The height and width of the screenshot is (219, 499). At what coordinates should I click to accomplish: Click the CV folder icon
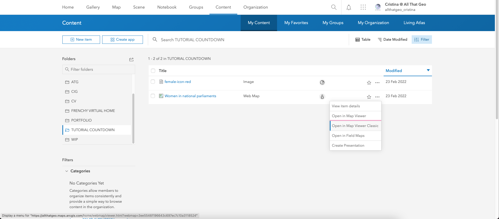[x=67, y=101]
